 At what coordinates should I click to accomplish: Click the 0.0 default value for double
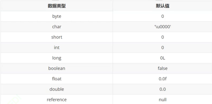click(x=163, y=89)
